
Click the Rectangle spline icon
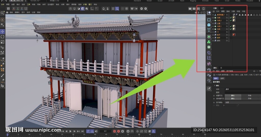[209, 20]
